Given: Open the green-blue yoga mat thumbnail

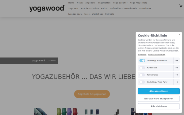Looking at the screenshot, I should tap(41, 112).
